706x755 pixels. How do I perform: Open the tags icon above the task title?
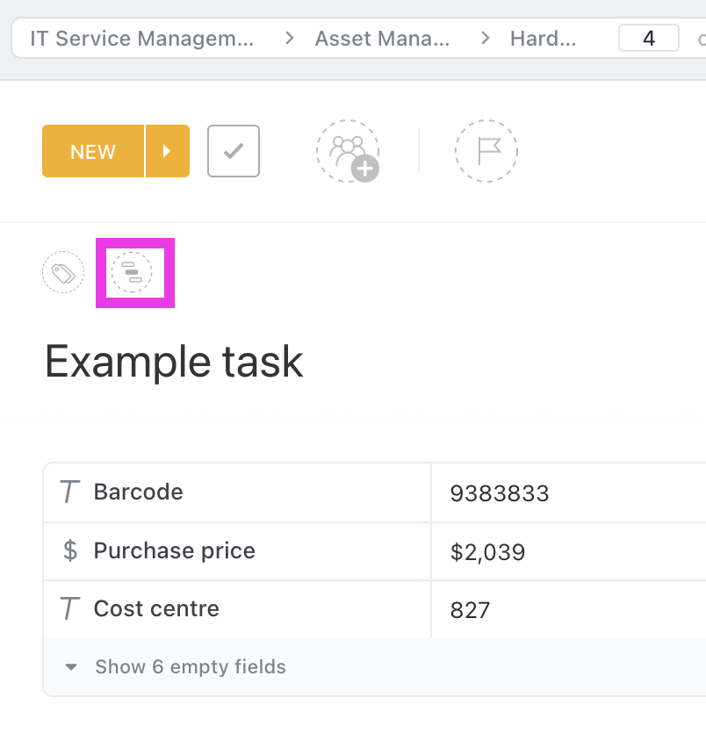tap(62, 272)
